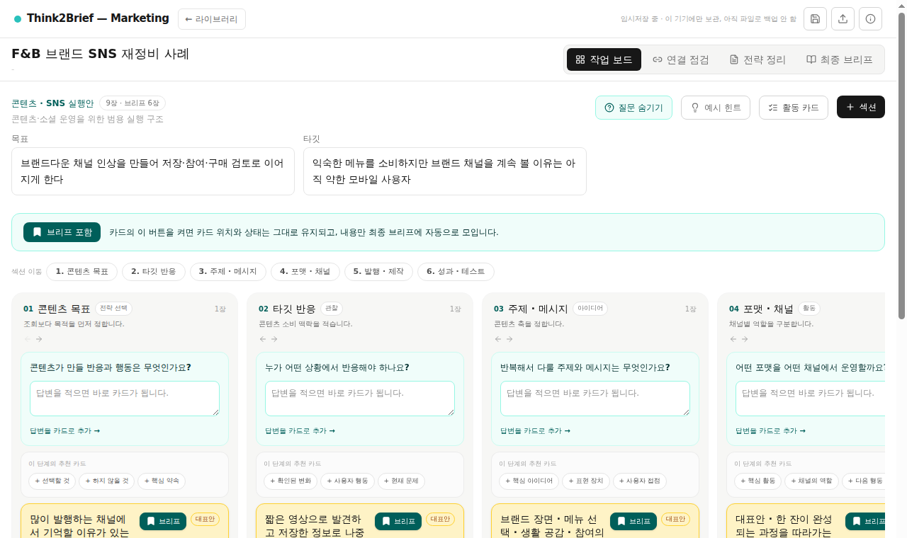Screen dimensions: 907x538
Task: Move 포맷·채널 column right arrow
Action: click(745, 339)
